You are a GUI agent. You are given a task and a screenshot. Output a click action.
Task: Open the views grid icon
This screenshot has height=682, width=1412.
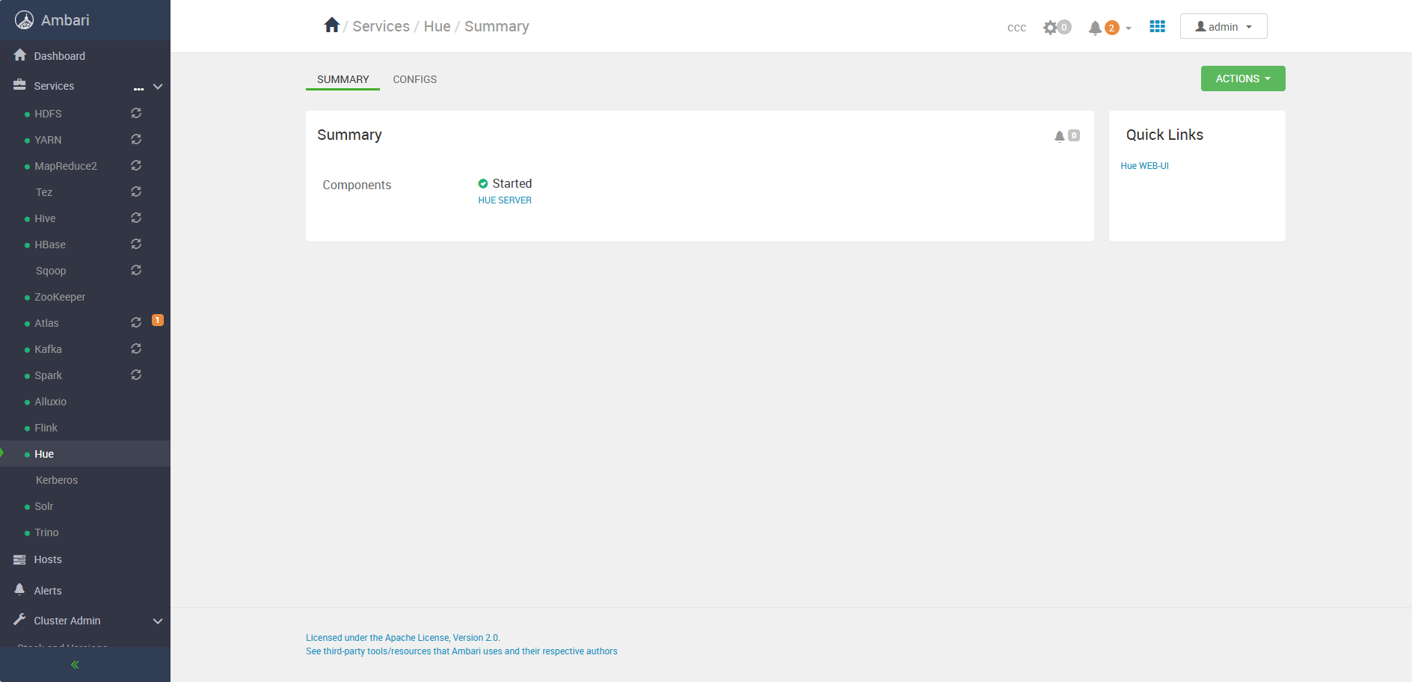tap(1157, 27)
